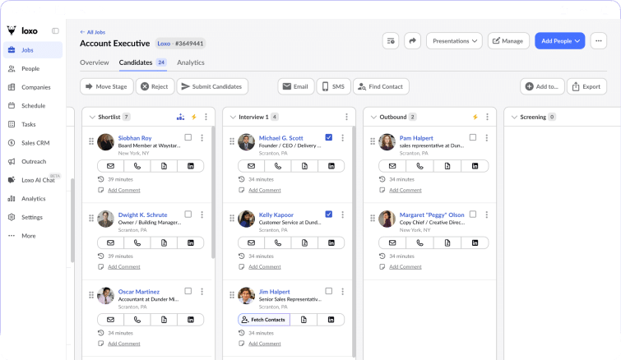Email Oscar Martinez via envelope icon

[x=110, y=320]
